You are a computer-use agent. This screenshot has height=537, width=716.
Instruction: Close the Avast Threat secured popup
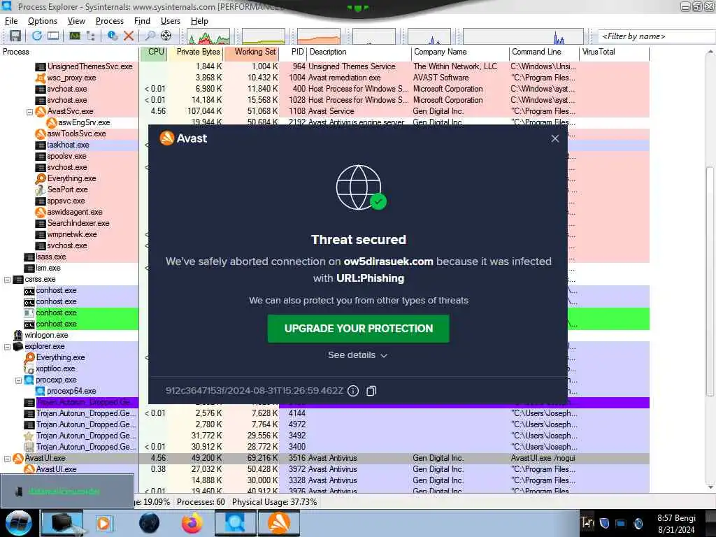point(554,138)
